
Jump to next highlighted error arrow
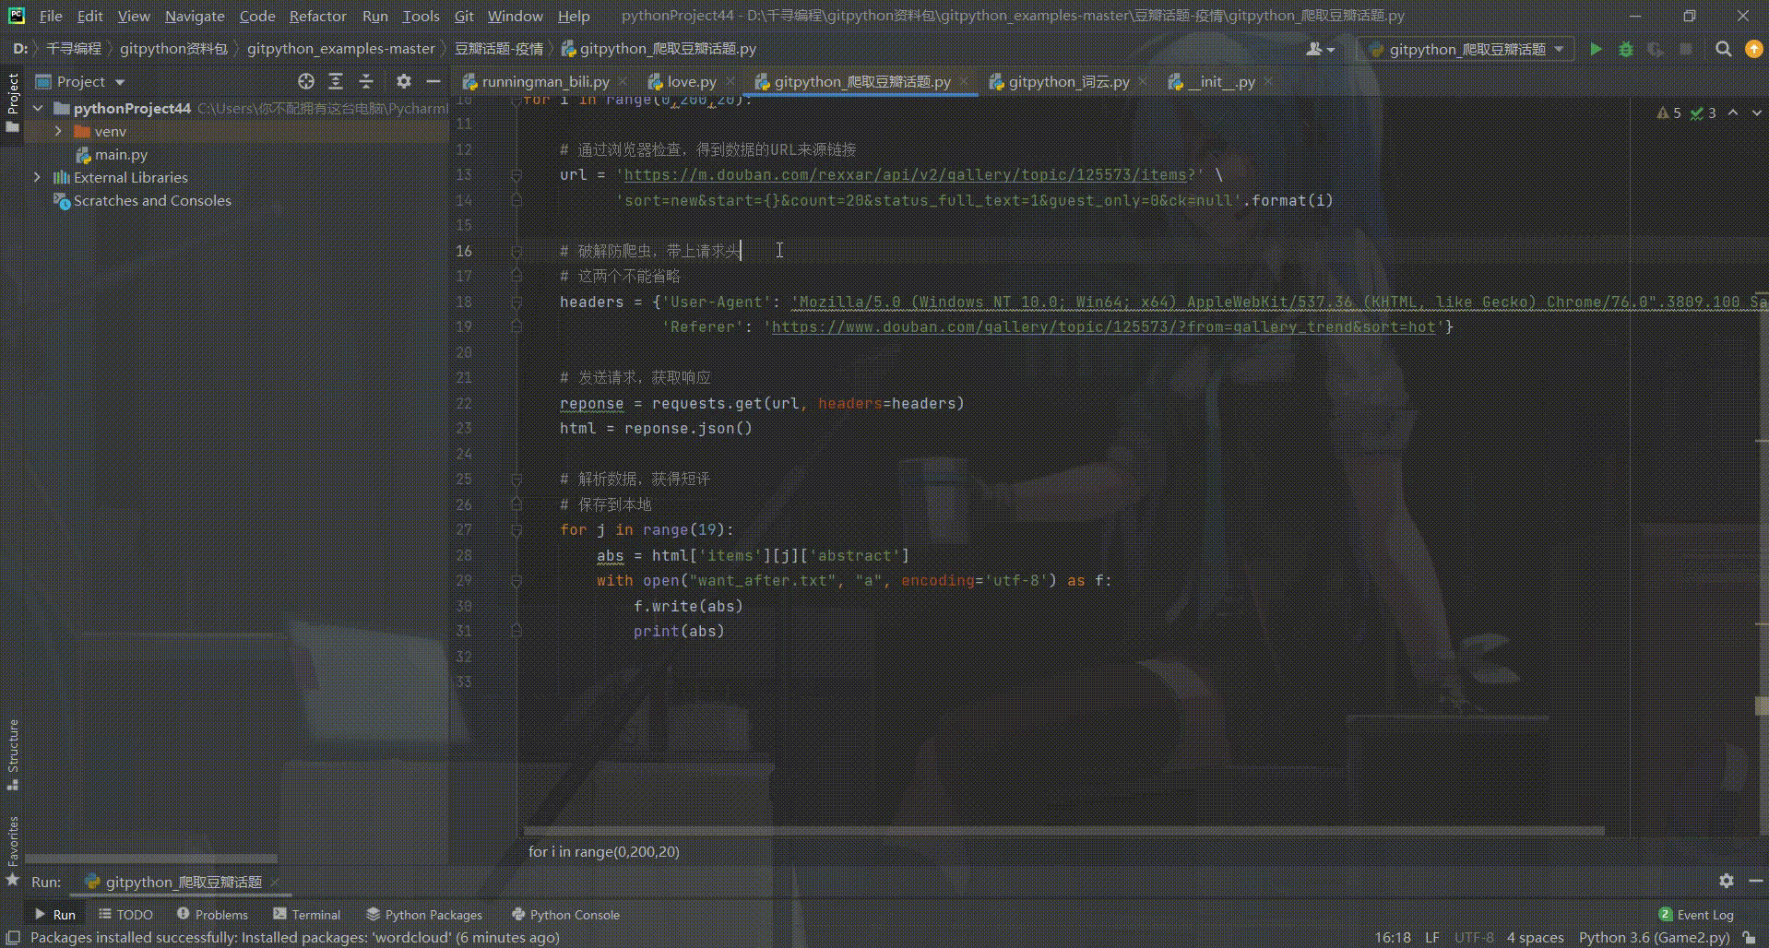coord(1756,113)
